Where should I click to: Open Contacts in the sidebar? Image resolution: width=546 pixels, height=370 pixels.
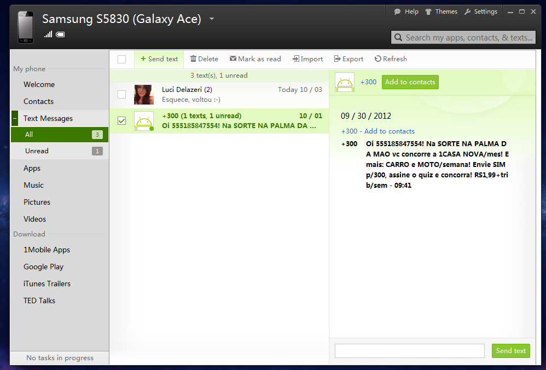tap(38, 101)
